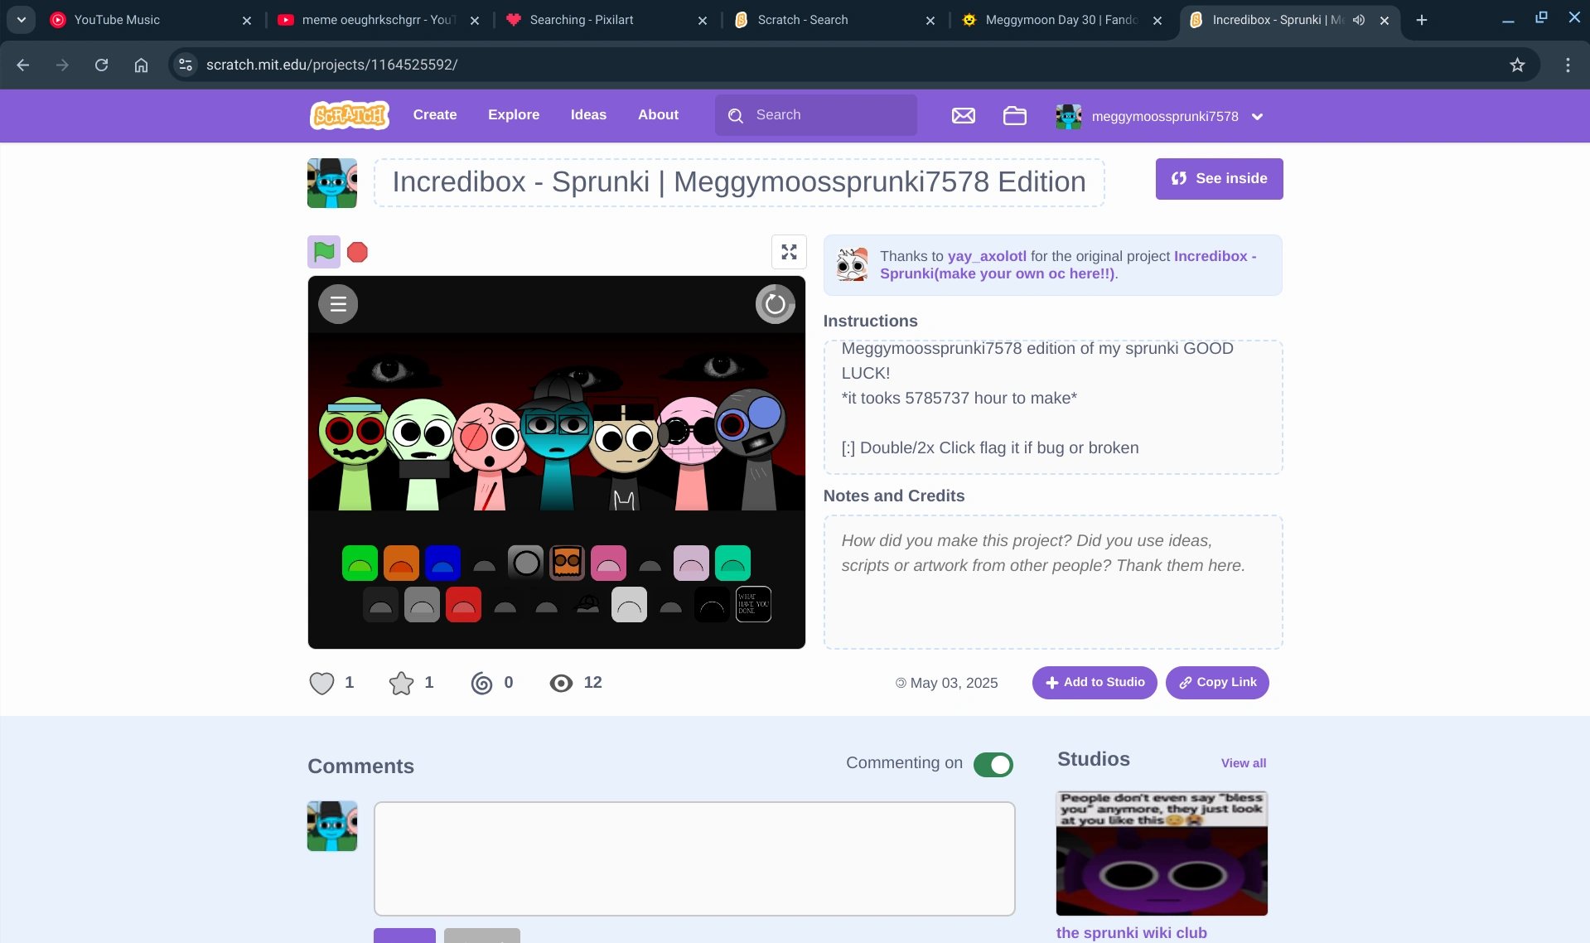Select the teal sprunki icon
1590x943 pixels.
732,563
